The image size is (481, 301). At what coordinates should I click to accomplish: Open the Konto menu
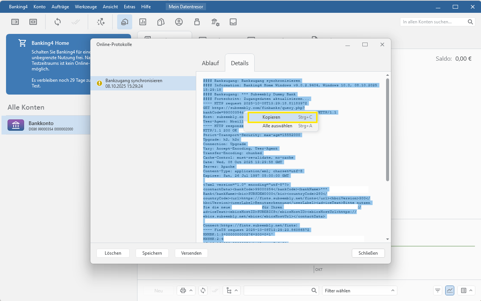(x=40, y=7)
